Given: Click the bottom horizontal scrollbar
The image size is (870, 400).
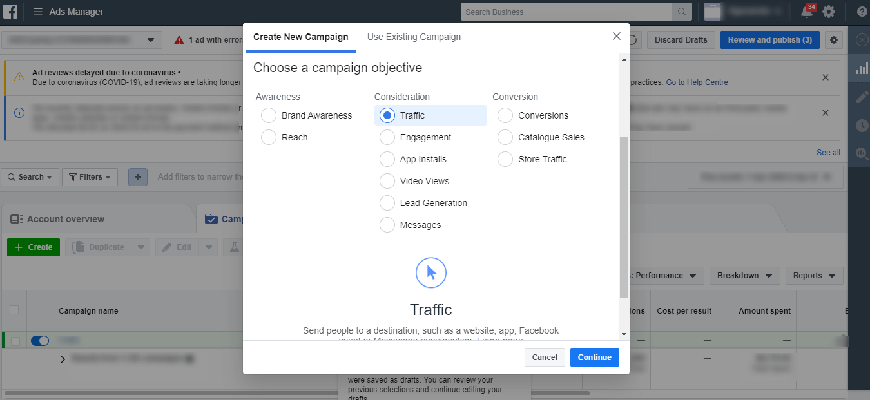Looking at the screenshot, I should pyautogui.click(x=296, y=393).
